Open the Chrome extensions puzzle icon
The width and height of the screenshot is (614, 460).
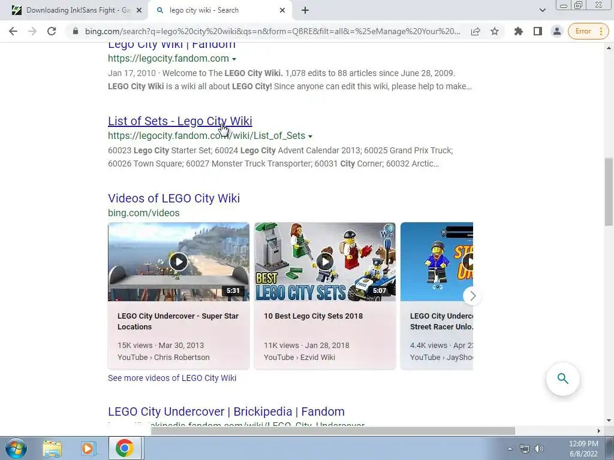(519, 31)
